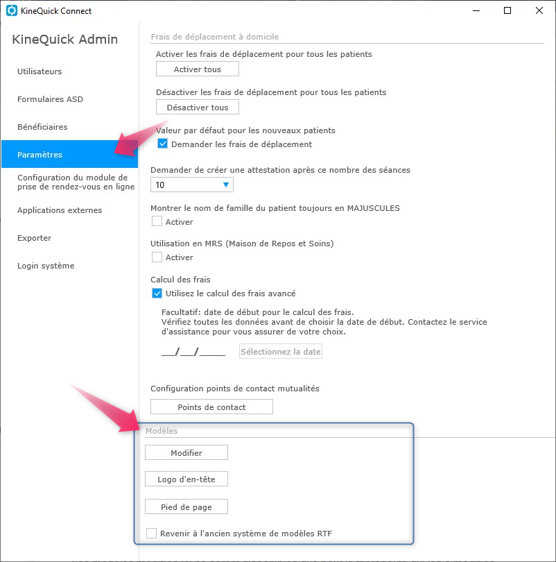Enable the MRS usage Activer checkbox
The height and width of the screenshot is (562, 556).
point(157,257)
